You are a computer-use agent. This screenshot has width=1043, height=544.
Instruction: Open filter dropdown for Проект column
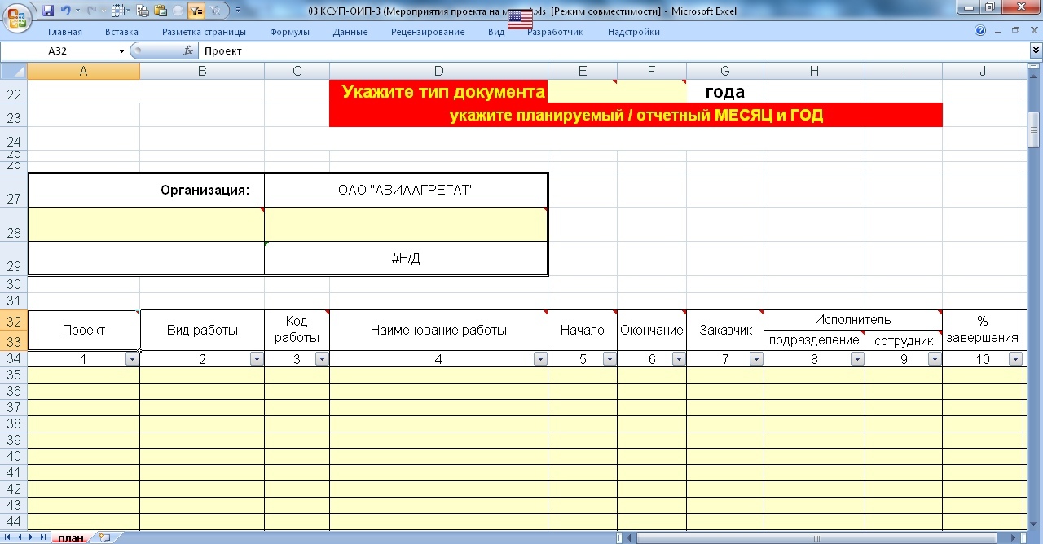click(132, 359)
